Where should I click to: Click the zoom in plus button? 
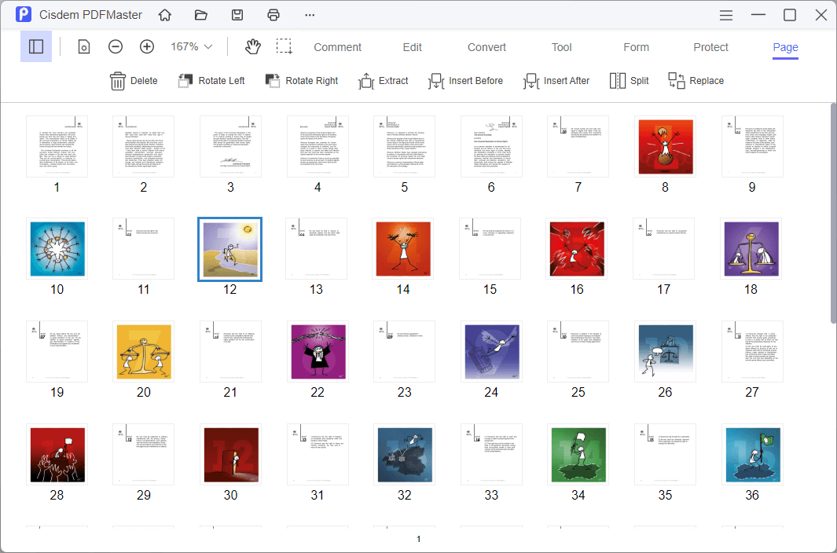click(x=146, y=46)
